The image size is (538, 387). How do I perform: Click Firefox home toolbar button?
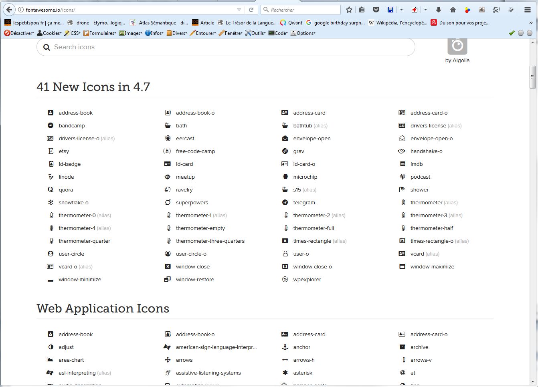[x=453, y=10]
